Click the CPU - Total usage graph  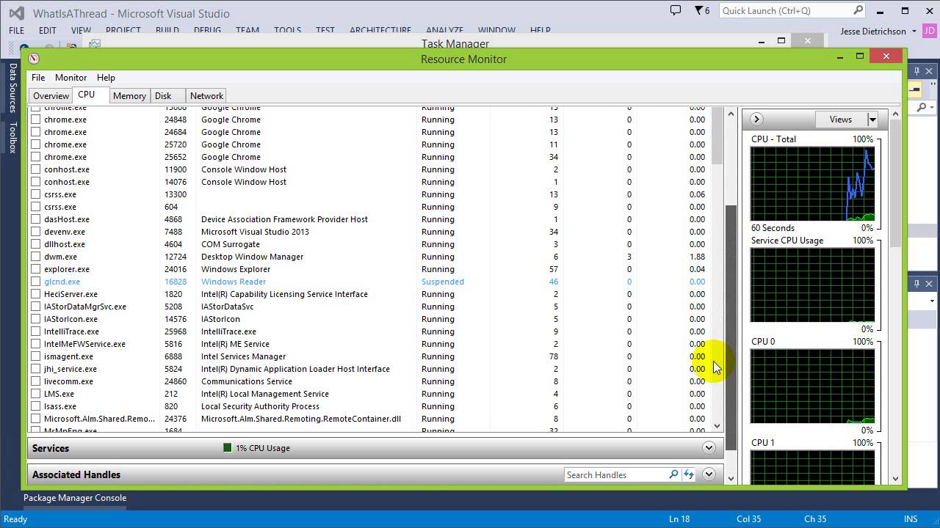click(812, 183)
